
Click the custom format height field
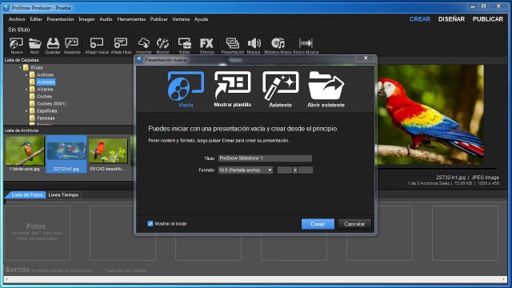click(306, 170)
